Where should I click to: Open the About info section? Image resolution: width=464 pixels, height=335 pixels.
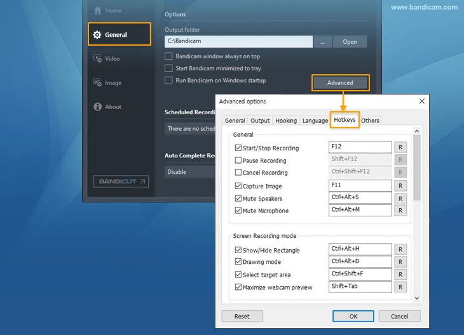click(107, 107)
